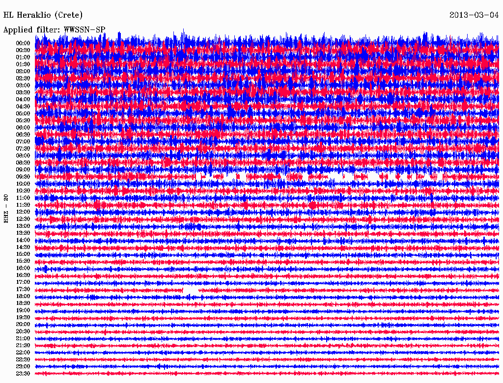Click the 13:00 time label
The width and height of the screenshot is (503, 383).
pyautogui.click(x=23, y=226)
